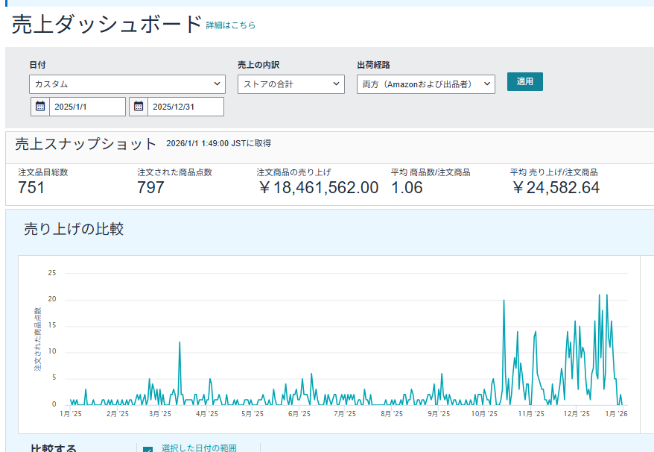Expand the 日付 カスタム dropdown
This screenshot has width=654, height=452.
point(127,84)
